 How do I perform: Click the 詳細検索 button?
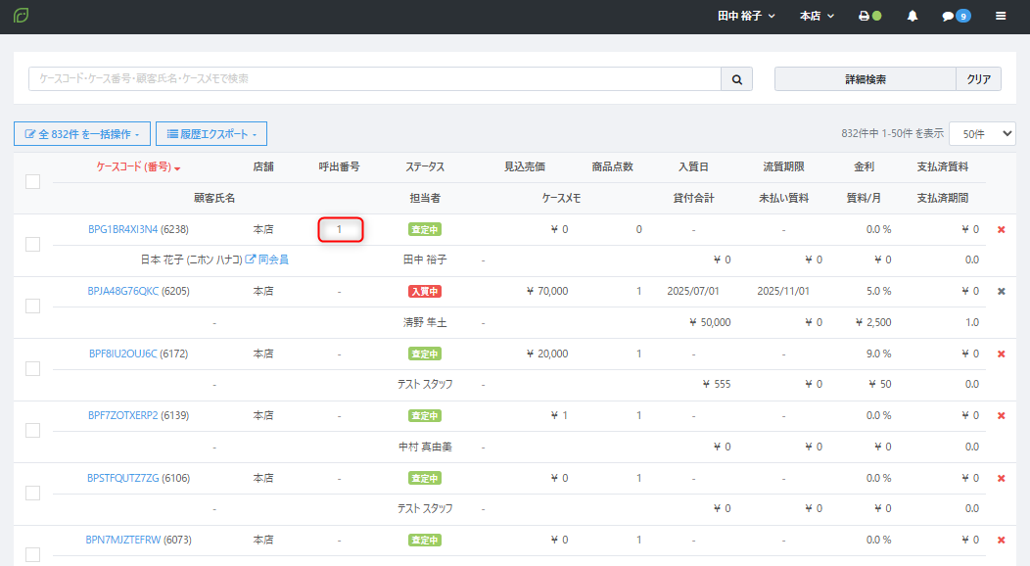pos(865,79)
